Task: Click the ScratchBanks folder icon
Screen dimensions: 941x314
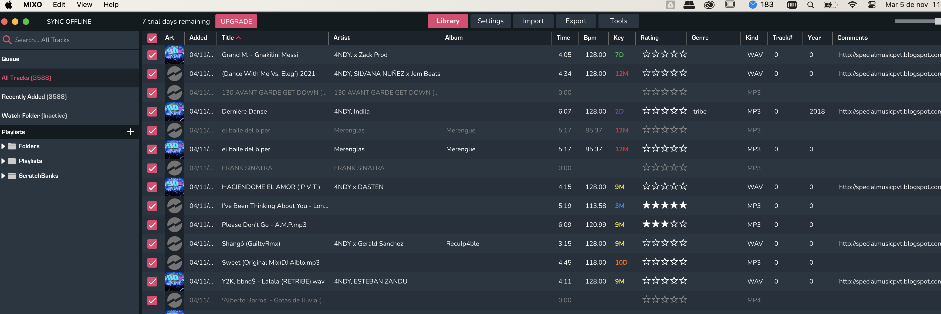Action: 12,176
